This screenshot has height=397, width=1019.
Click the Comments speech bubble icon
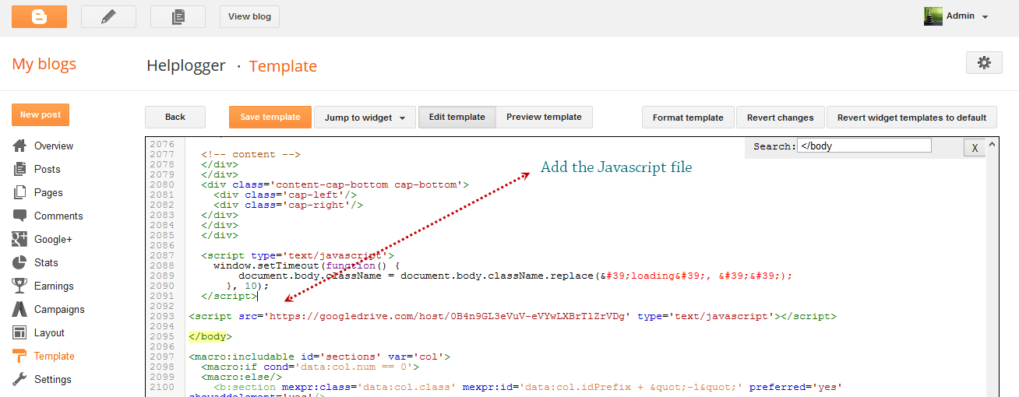point(20,216)
